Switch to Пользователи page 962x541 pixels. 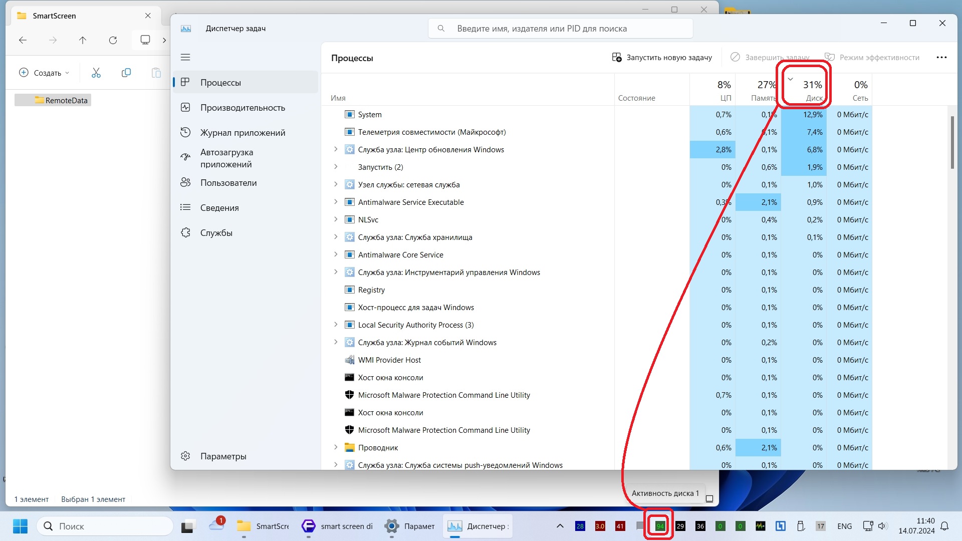pyautogui.click(x=246, y=183)
